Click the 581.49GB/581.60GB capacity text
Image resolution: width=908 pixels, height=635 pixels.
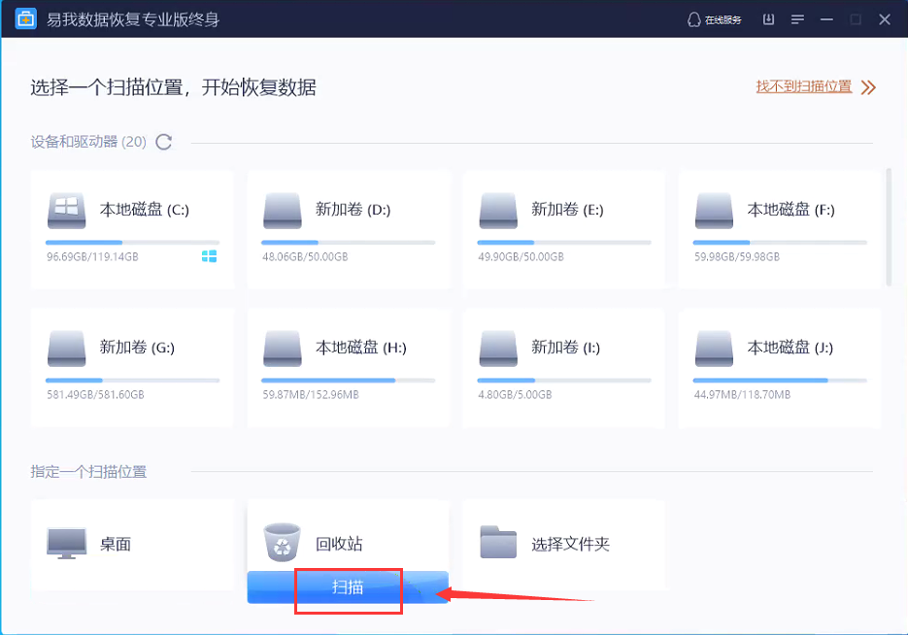(95, 394)
